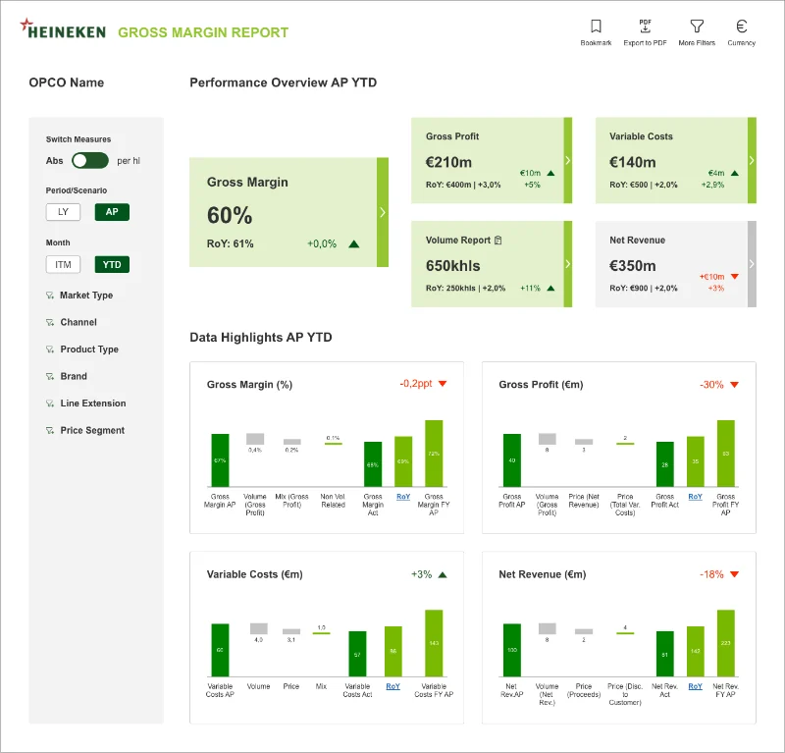Click Export to PDF icon
Screen dimensions: 785x753
pos(645,27)
